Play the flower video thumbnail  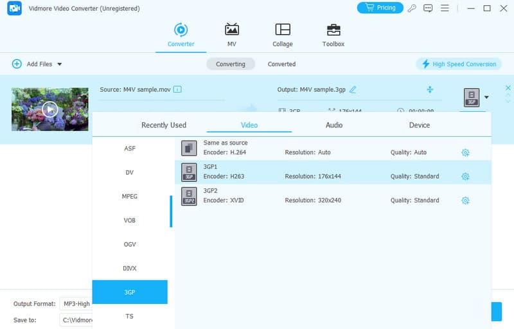click(x=50, y=109)
